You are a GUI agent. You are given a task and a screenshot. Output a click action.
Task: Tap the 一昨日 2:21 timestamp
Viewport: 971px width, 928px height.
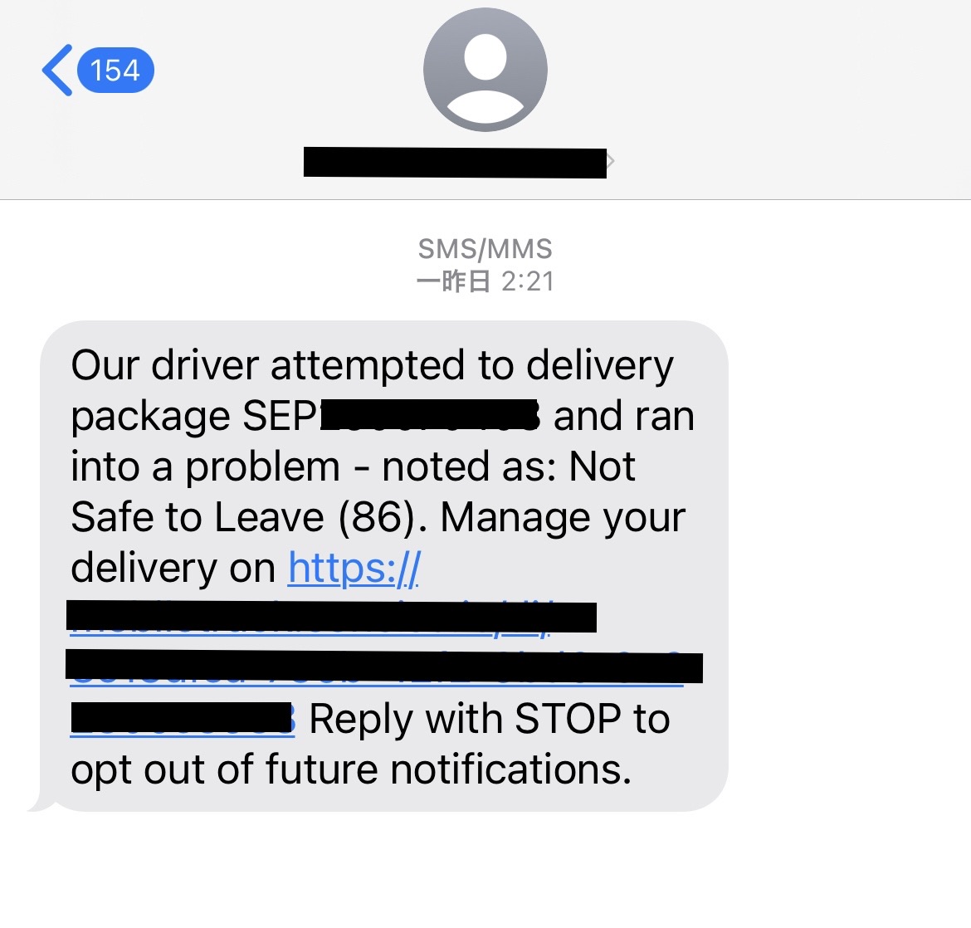tap(485, 282)
